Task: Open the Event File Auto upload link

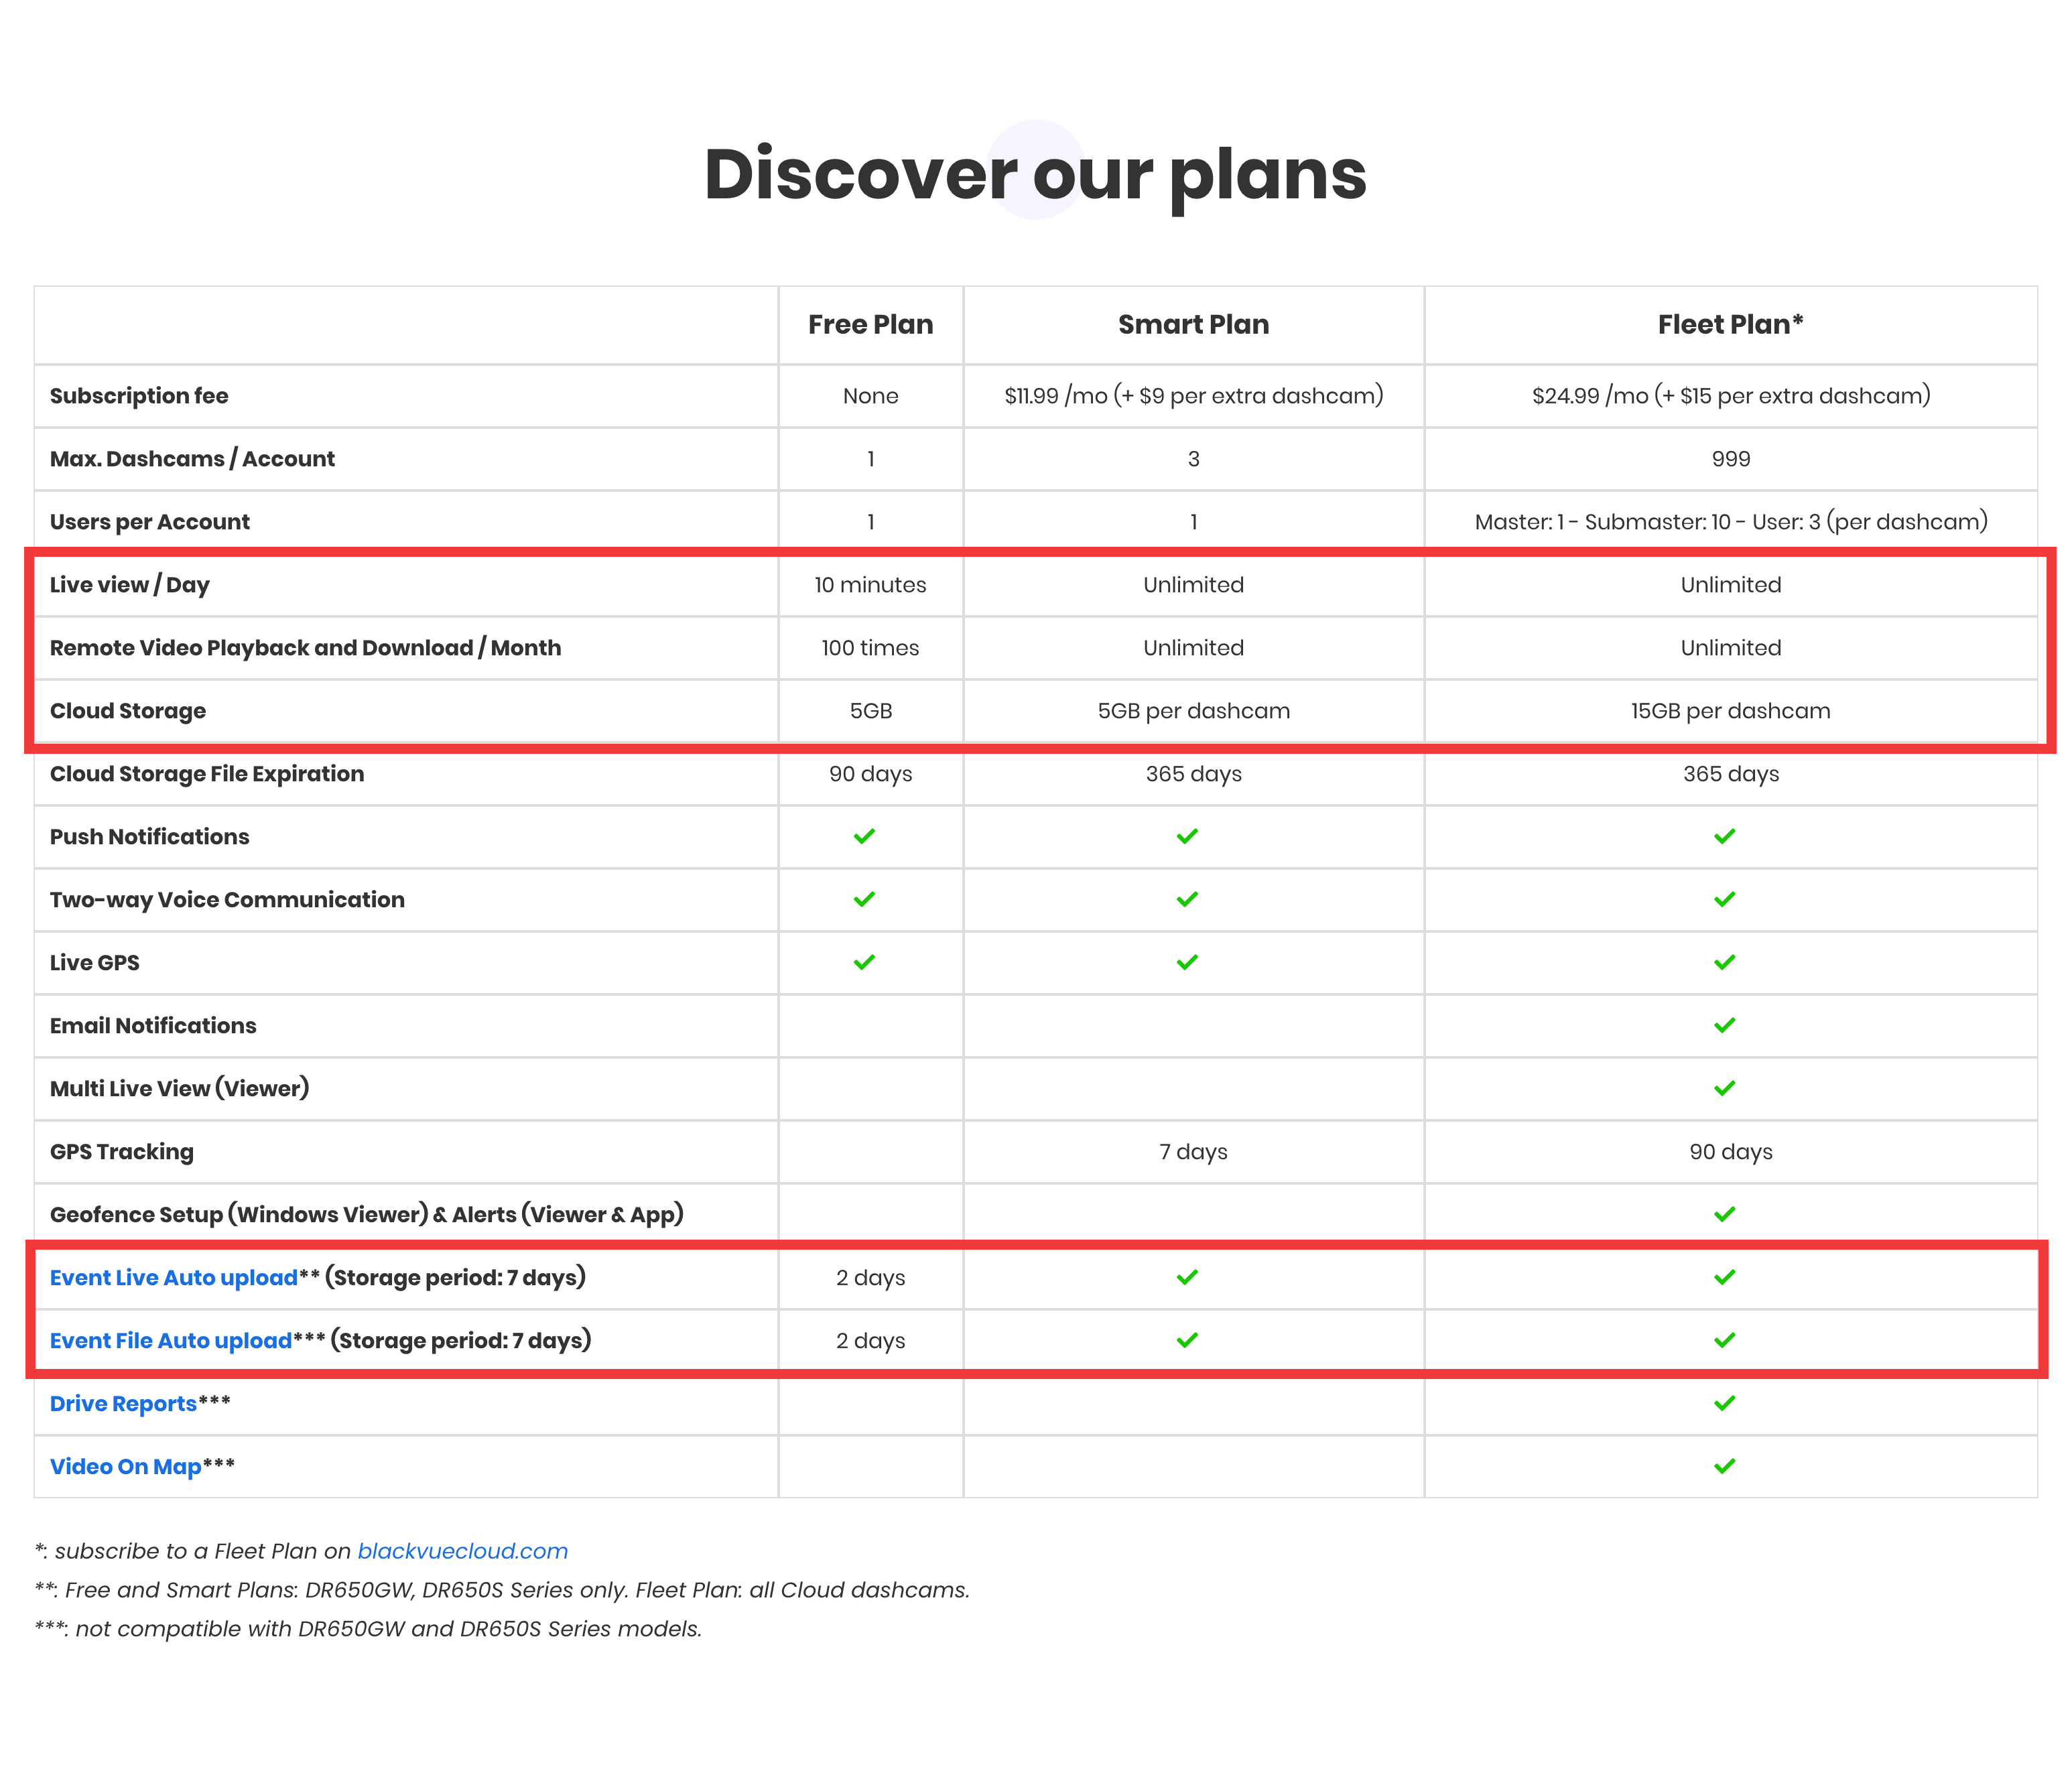Action: 171,1340
